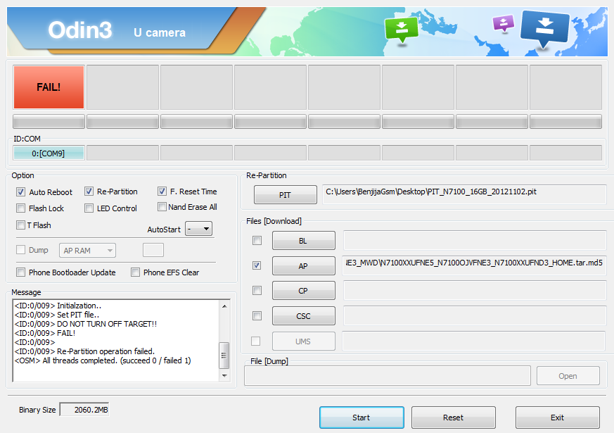Click the green download icon in banner
Viewport: 614px width, 433px height.
pyautogui.click(x=402, y=30)
